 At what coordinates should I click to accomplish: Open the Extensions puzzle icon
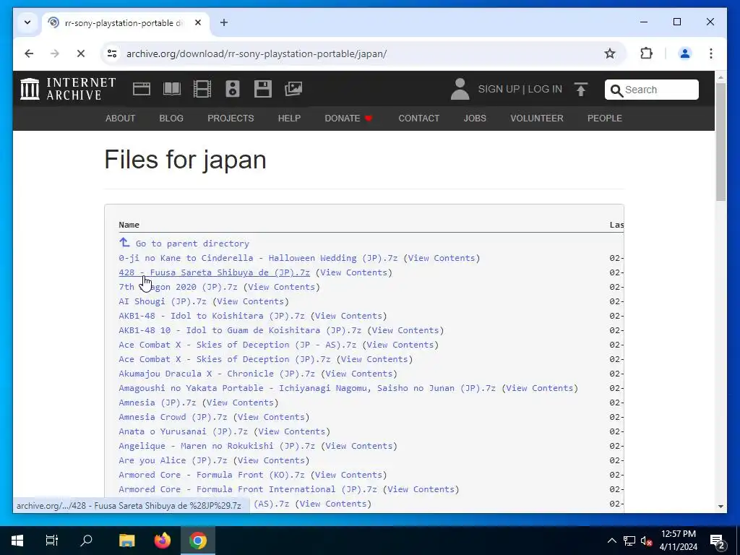pos(646,53)
